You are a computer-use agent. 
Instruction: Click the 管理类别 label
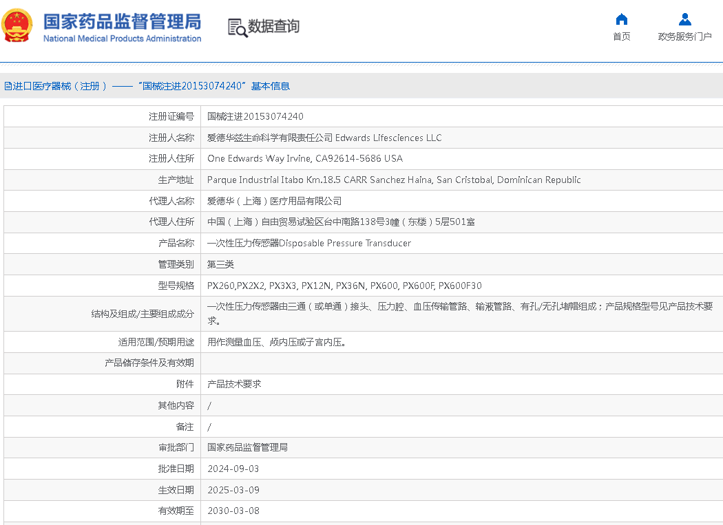176,264
